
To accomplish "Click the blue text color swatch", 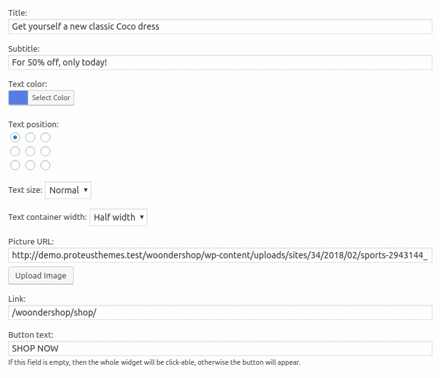I will [18, 98].
